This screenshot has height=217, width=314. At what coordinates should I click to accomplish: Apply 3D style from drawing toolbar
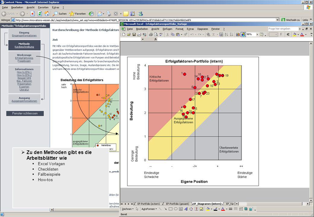[251, 209]
